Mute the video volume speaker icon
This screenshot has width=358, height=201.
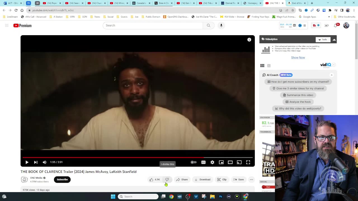44,162
